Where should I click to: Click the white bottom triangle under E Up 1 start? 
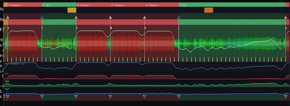pos(179,96)
